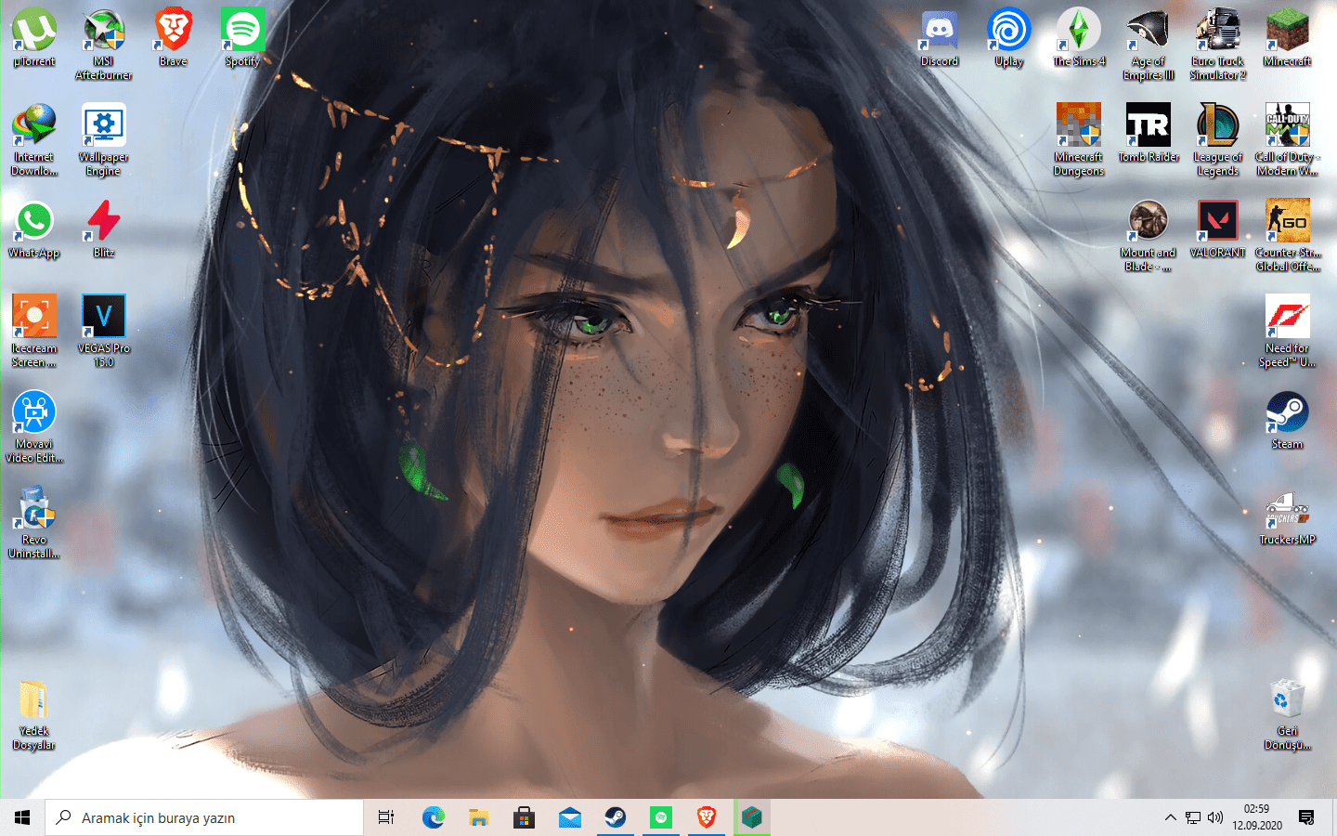Screen dimensions: 1337x836
Task: Select the Movavi Video Editor icon
Action: [34, 426]
